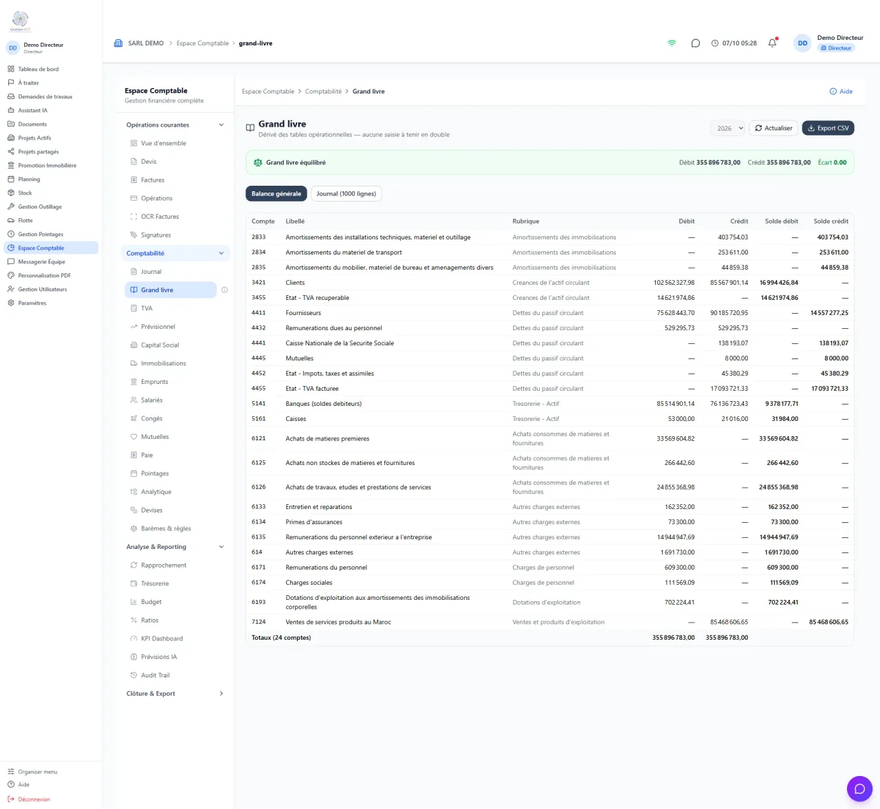Collapse the Analyse & Reporting section

221,547
